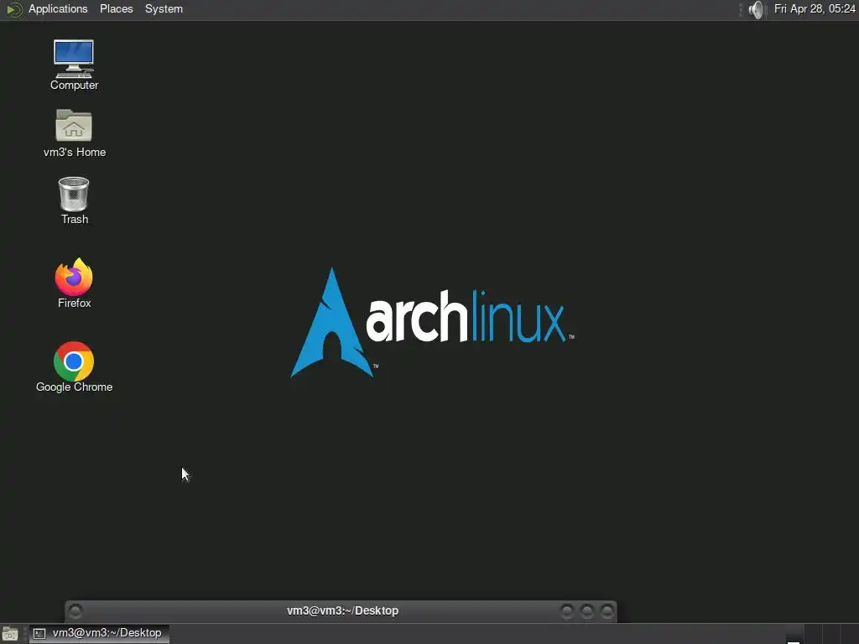
Task: Open the Places menu
Action: (116, 8)
